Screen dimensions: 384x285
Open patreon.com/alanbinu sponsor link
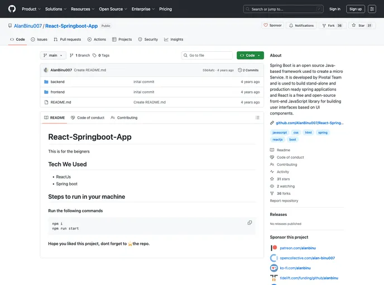298,248
